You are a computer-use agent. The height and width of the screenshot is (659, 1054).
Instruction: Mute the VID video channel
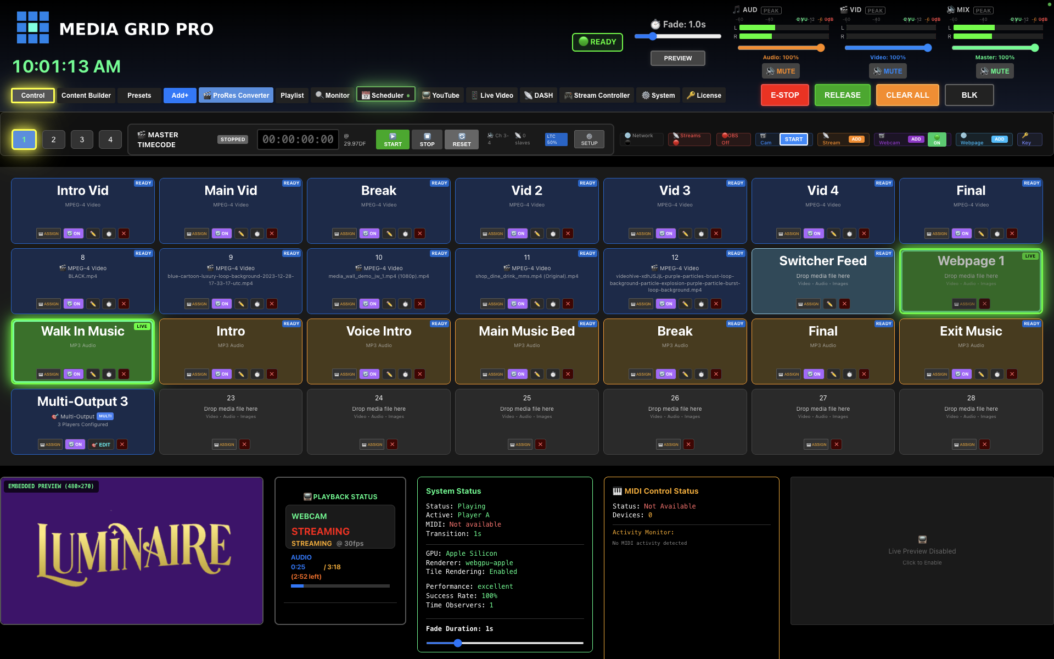tap(888, 71)
